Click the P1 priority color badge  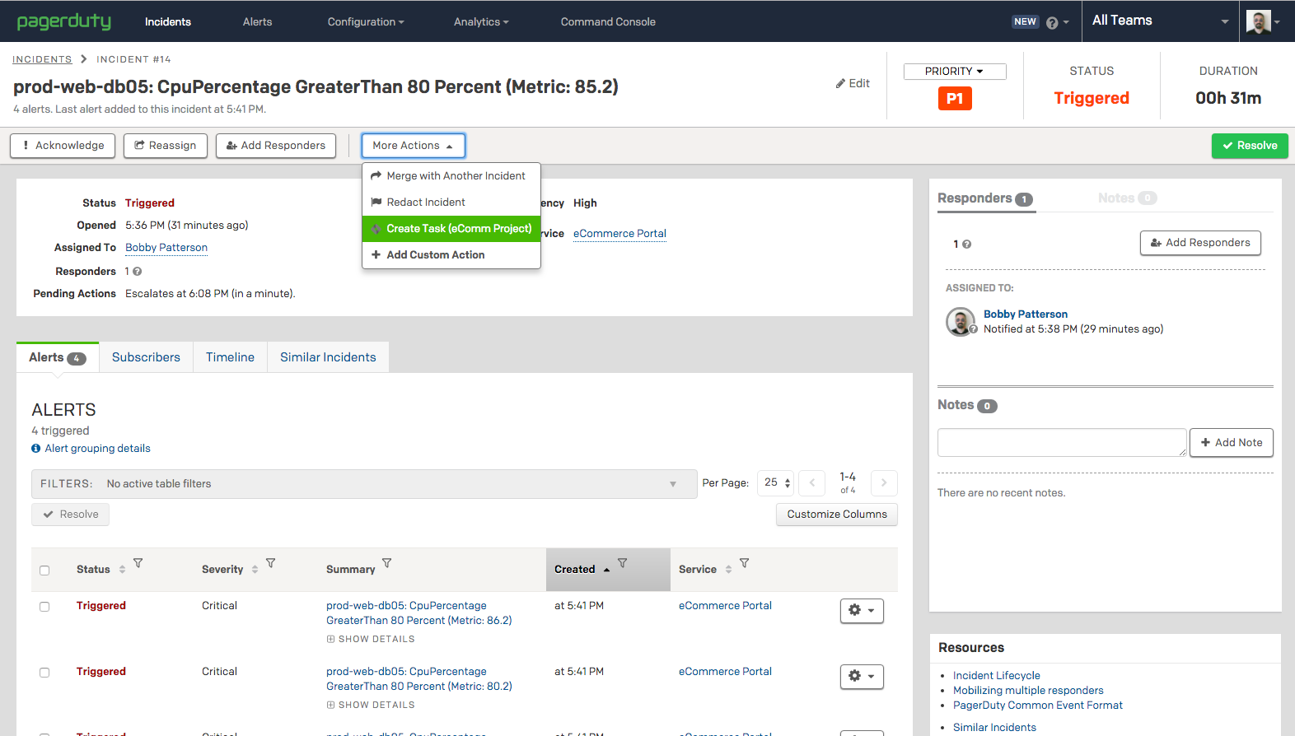[x=955, y=99]
